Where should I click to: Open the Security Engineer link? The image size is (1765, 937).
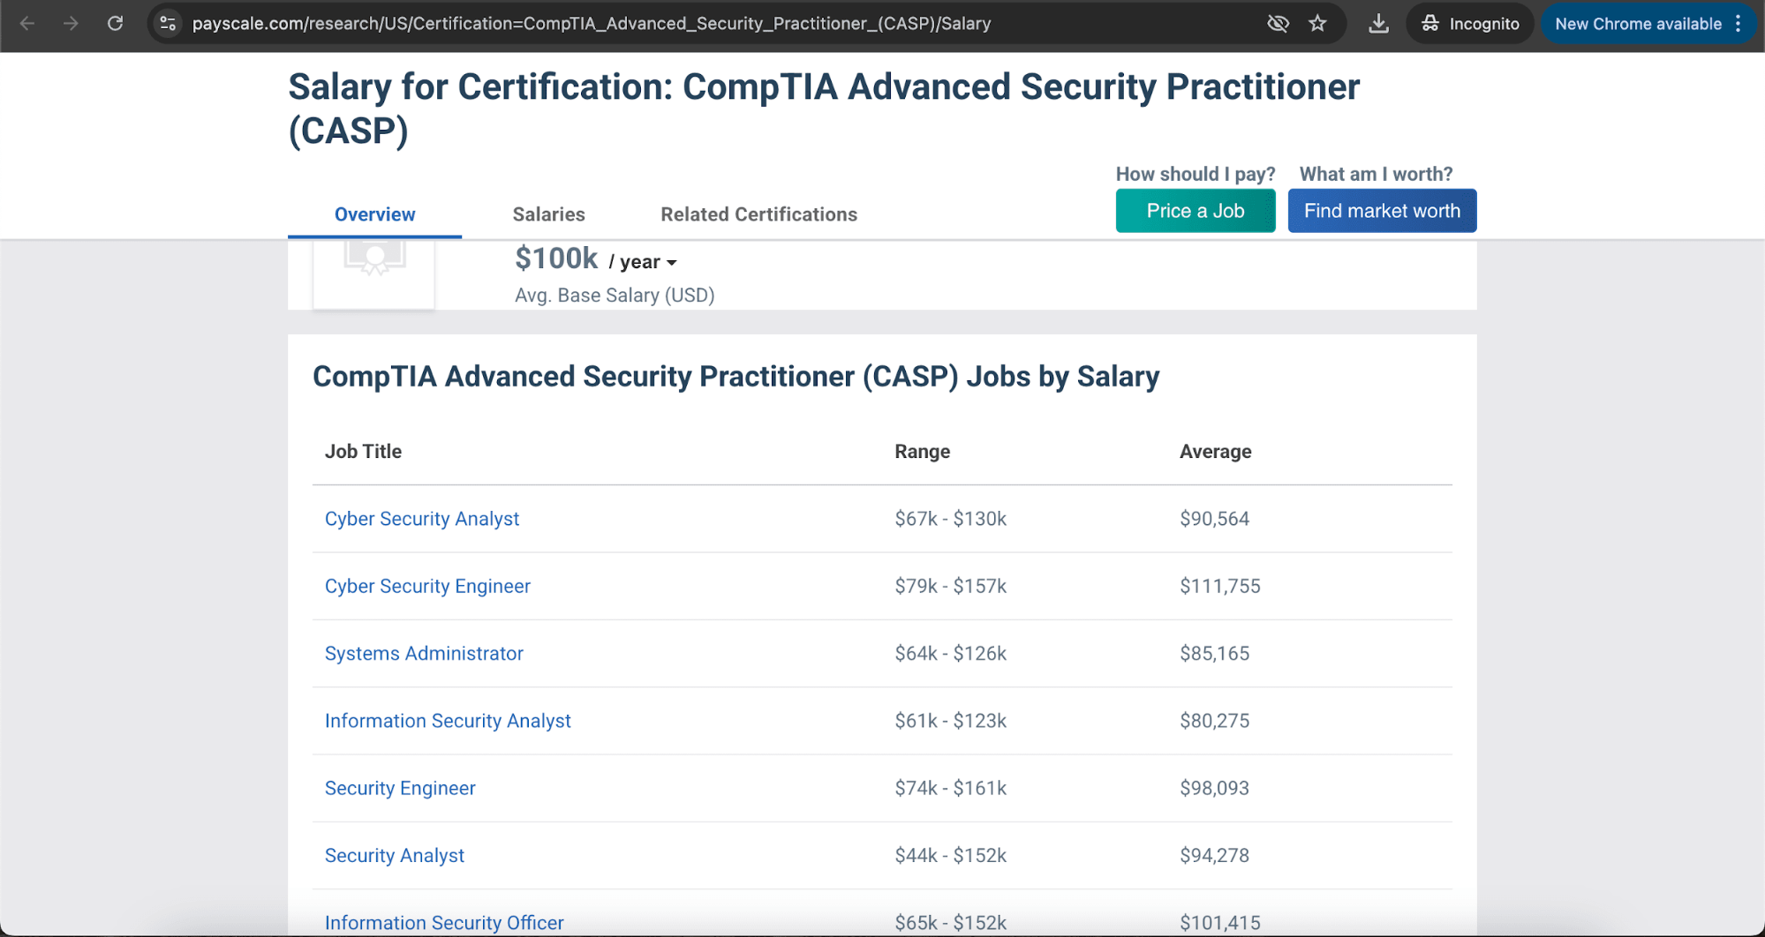400,788
